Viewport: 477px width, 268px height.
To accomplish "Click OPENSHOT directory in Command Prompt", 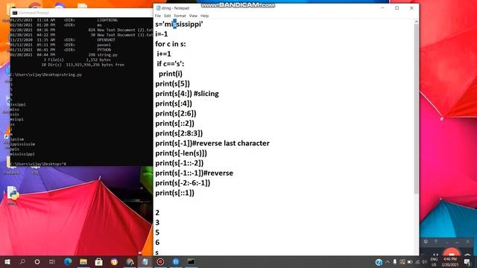I will click(106, 39).
